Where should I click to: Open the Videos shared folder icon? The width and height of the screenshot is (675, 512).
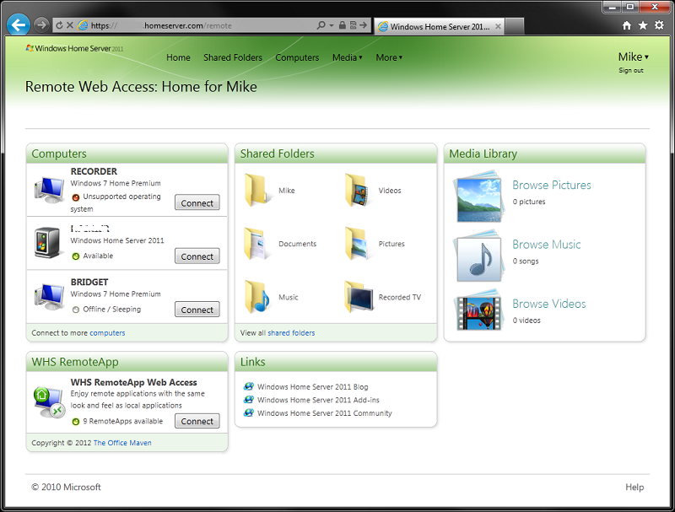pyautogui.click(x=357, y=190)
